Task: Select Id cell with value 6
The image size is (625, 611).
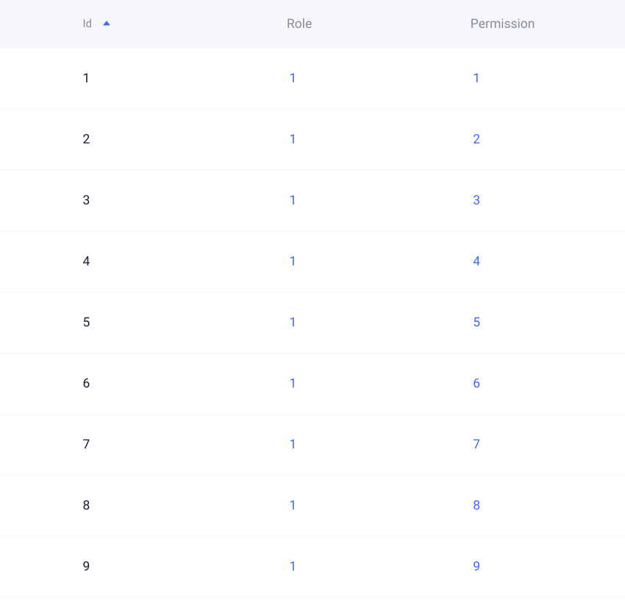Action: pyautogui.click(x=86, y=383)
